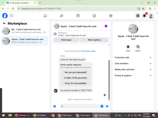The width and height of the screenshot is (158, 118).
Task: Show hidden system tray icons
Action: point(125,115)
